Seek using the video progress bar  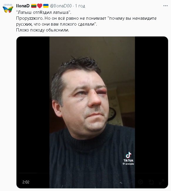(x=92, y=173)
